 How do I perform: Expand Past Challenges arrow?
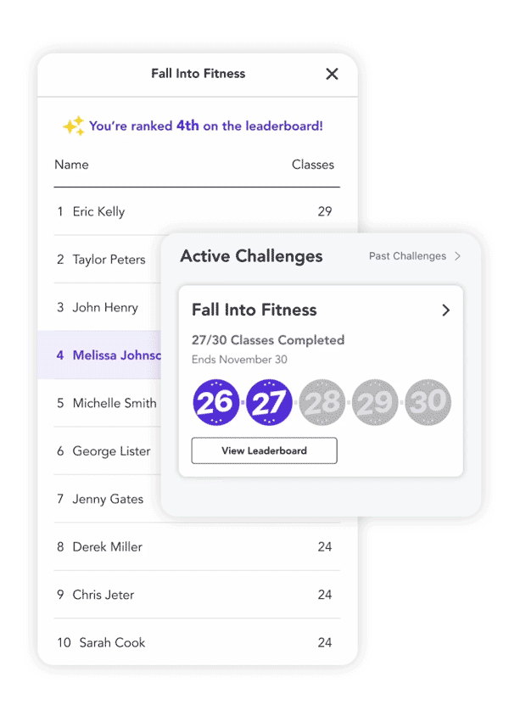[x=457, y=256]
